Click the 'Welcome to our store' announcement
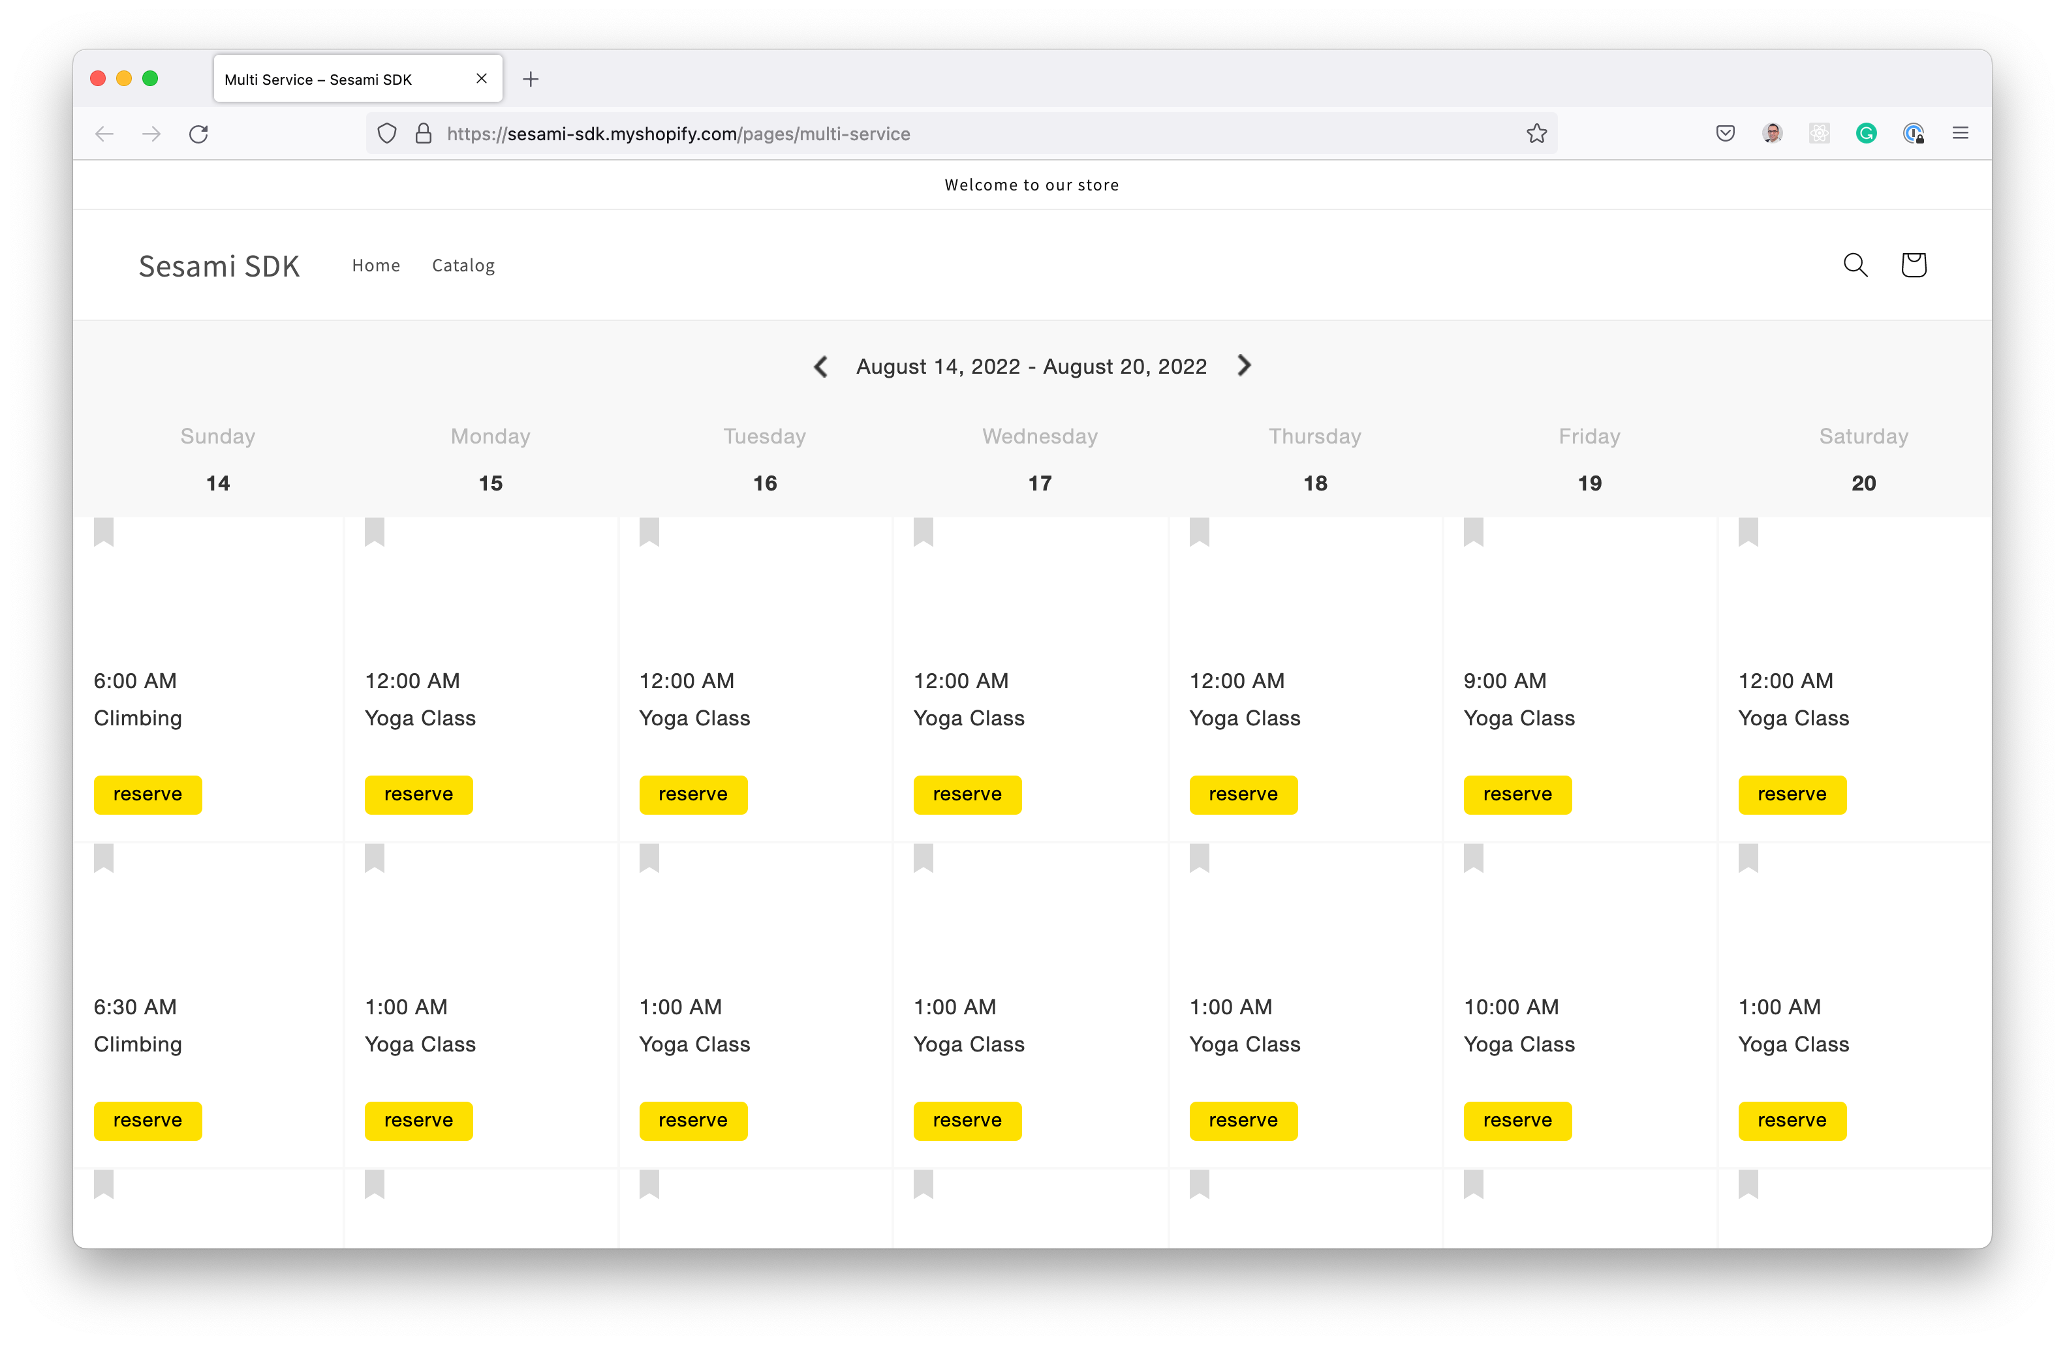Image resolution: width=2065 pixels, height=1345 pixels. coord(1032,185)
